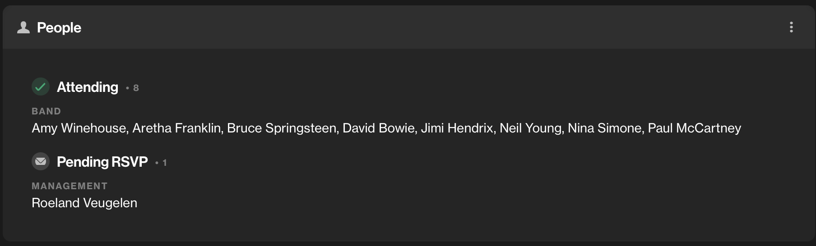
Task: Open Aretha Franklin's name
Action: click(176, 128)
